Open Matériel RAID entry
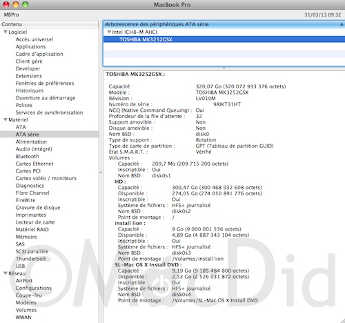The width and height of the screenshot is (345, 323). pos(32,230)
